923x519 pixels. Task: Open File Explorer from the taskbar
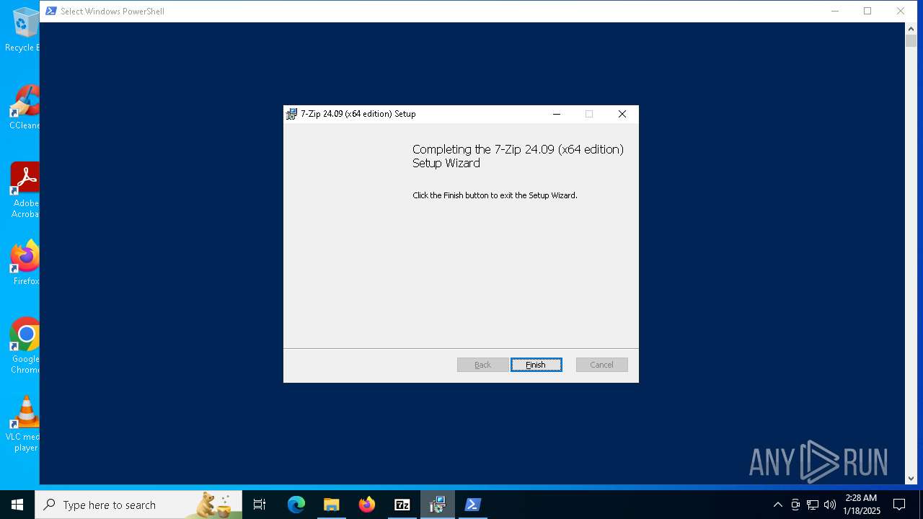click(x=332, y=505)
